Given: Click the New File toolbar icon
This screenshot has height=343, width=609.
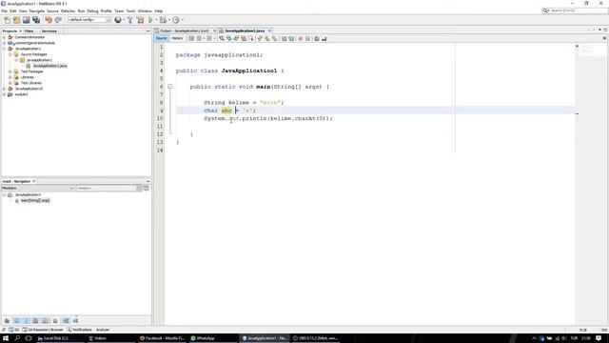Looking at the screenshot, I should (7, 20).
